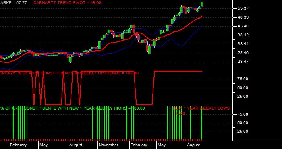Select the 48.39 price axis value
Image resolution: width=282 pixels, height=149 pixels.
243,17
